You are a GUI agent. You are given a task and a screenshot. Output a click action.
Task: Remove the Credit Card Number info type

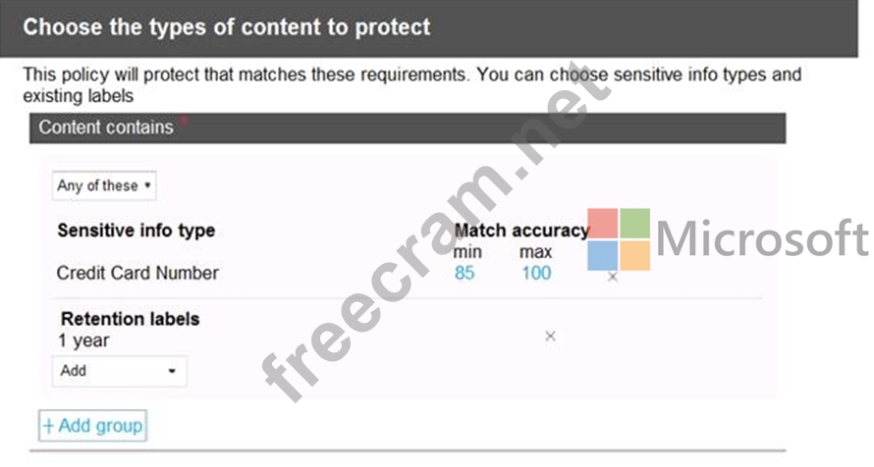[612, 277]
